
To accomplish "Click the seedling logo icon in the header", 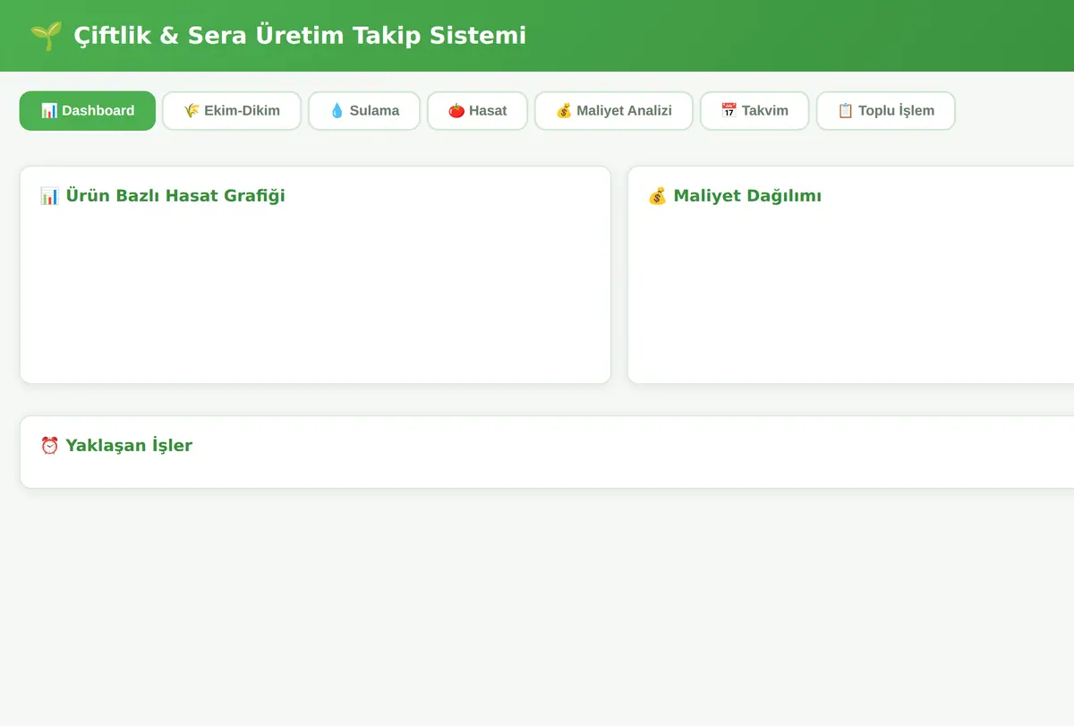I will click(47, 36).
